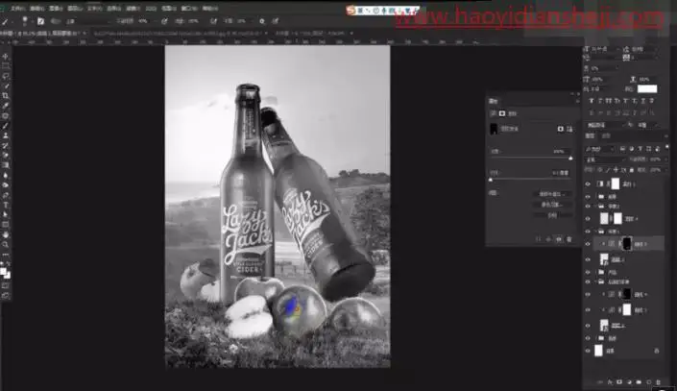This screenshot has width=677, height=391.
Task: Open the 滤镜 (Filter) menu
Action: tap(133, 9)
